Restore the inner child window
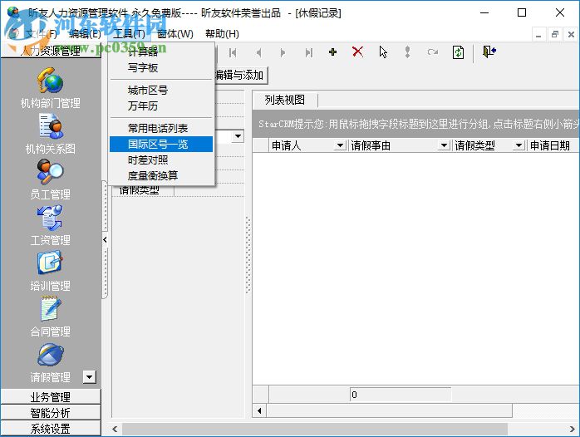Image resolution: width=580 pixels, height=437 pixels. 555,35
